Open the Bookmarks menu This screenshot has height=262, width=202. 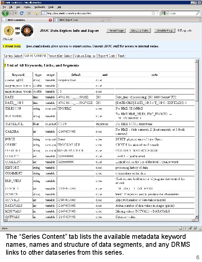[x=40, y=7]
